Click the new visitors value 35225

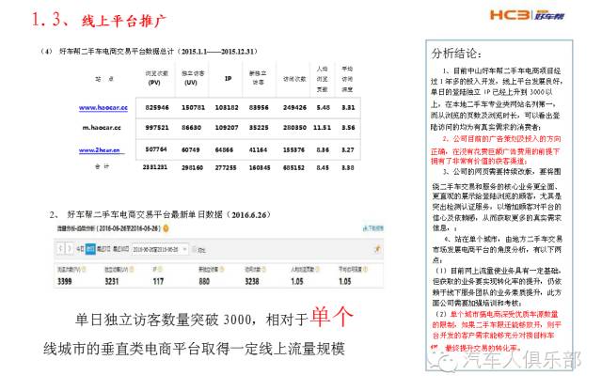click(x=259, y=128)
